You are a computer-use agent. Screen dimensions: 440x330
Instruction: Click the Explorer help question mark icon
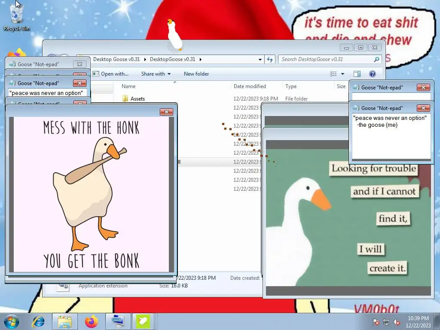click(x=372, y=74)
